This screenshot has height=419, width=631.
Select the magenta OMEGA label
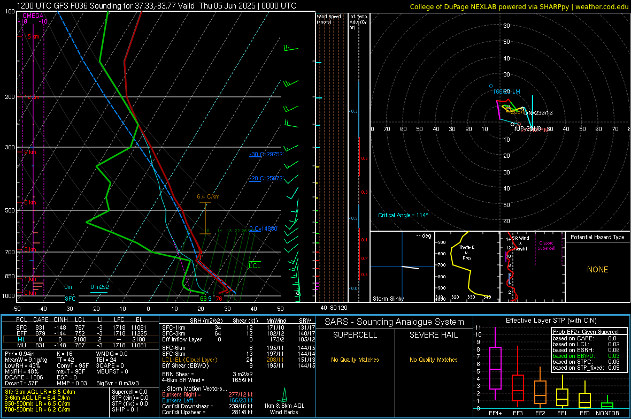[33, 16]
